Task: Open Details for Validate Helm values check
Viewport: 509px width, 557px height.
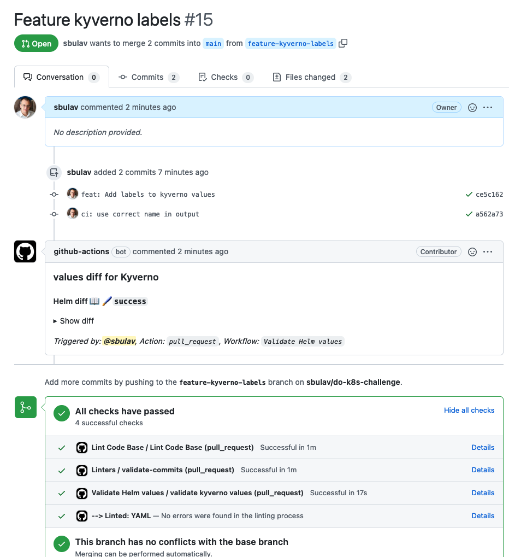Action: pyautogui.click(x=483, y=493)
